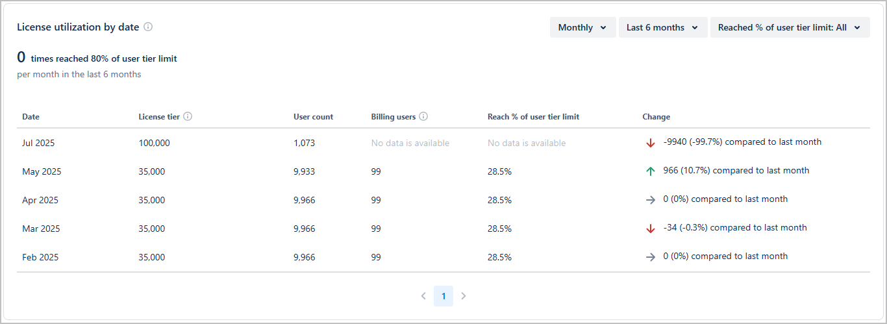The height and width of the screenshot is (324, 887).
Task: Expand the Last 6 months dropdown
Action: point(662,27)
